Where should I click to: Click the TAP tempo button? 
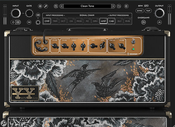click(x=148, y=11)
